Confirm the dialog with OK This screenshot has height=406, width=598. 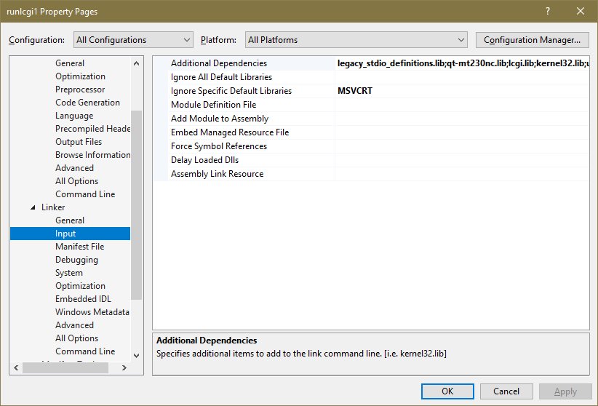click(x=447, y=391)
